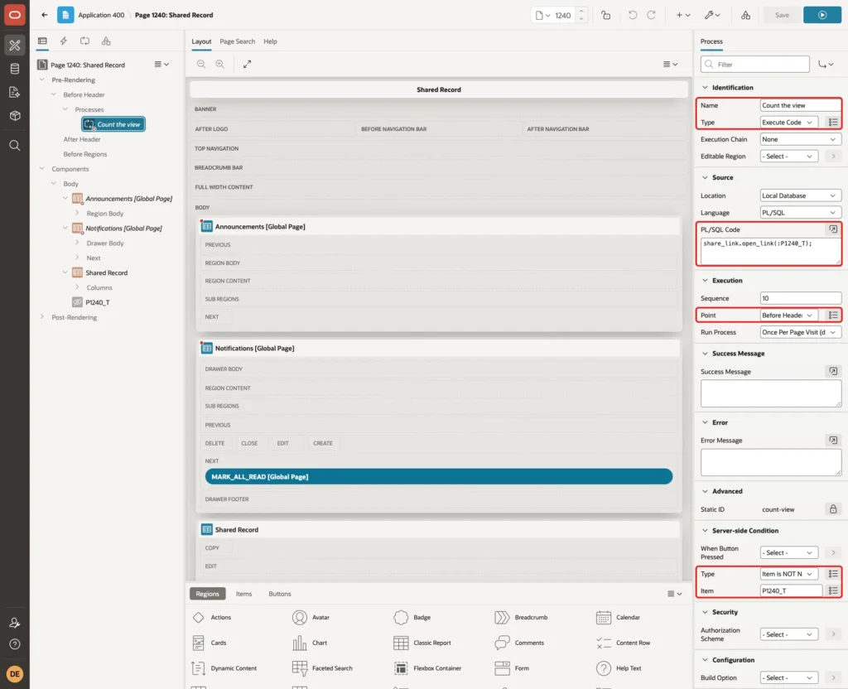848x689 pixels.
Task: Open rendering tree options menu
Action: (161, 65)
